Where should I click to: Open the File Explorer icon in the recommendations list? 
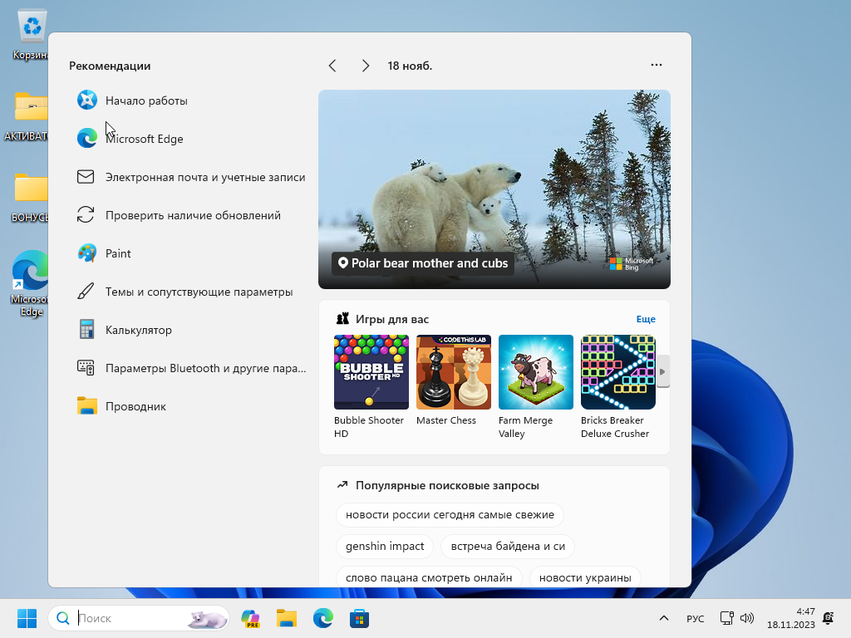[x=86, y=405]
